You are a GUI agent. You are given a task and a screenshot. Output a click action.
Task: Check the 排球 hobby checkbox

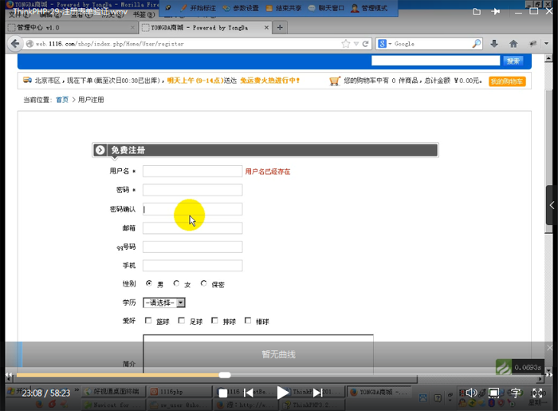pyautogui.click(x=214, y=321)
